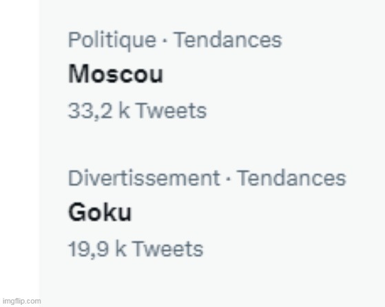Select the bold Goku heading text

point(100,212)
